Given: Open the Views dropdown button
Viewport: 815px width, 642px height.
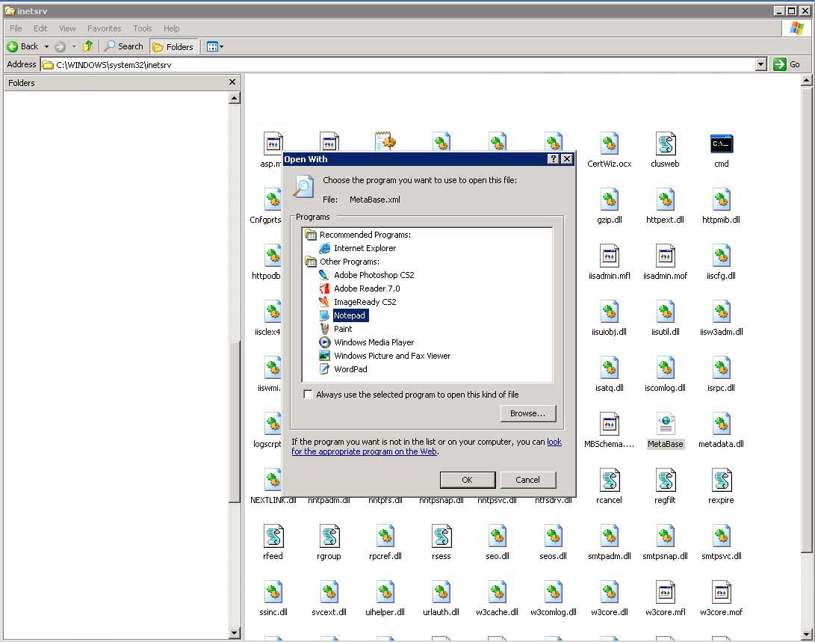Looking at the screenshot, I should coord(215,46).
